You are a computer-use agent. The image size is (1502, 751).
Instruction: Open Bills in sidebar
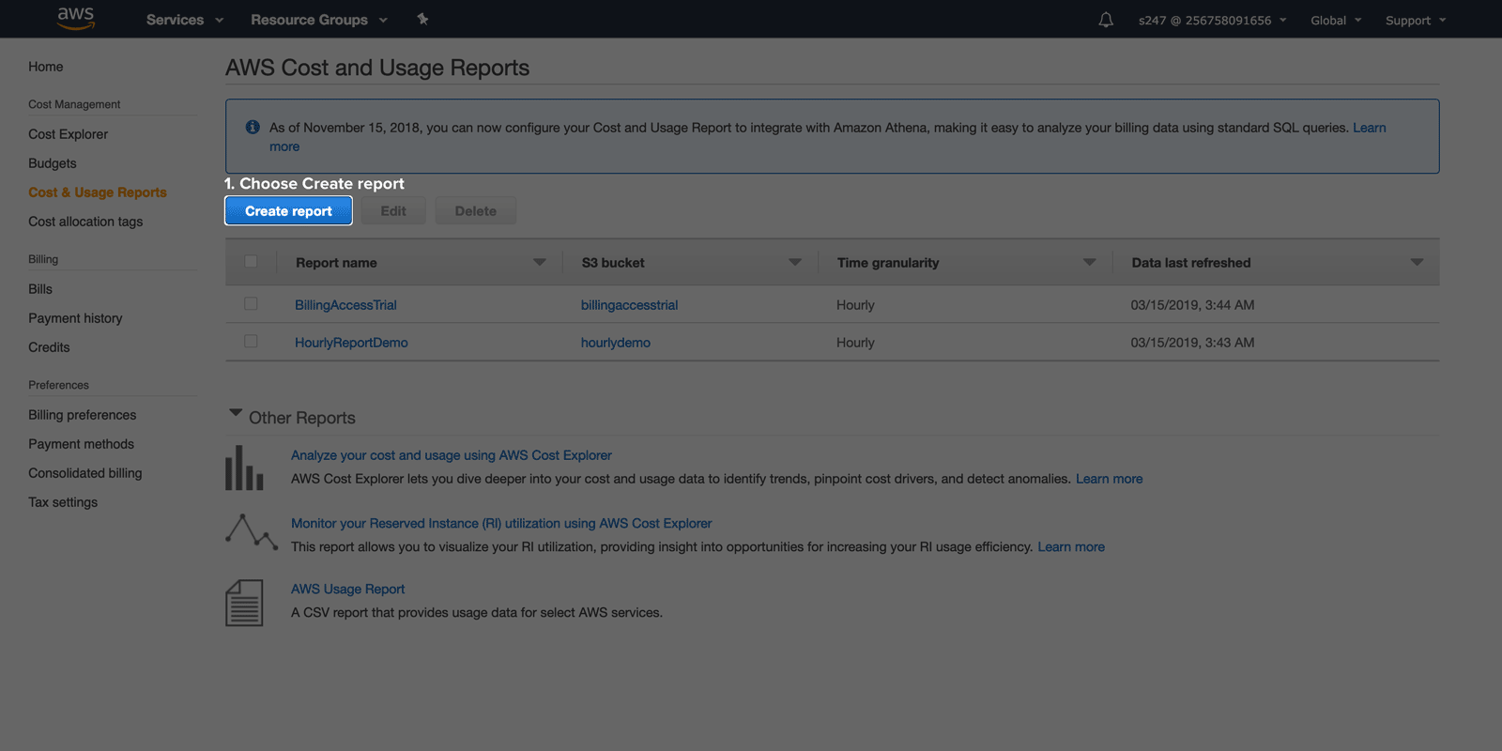pyautogui.click(x=40, y=289)
